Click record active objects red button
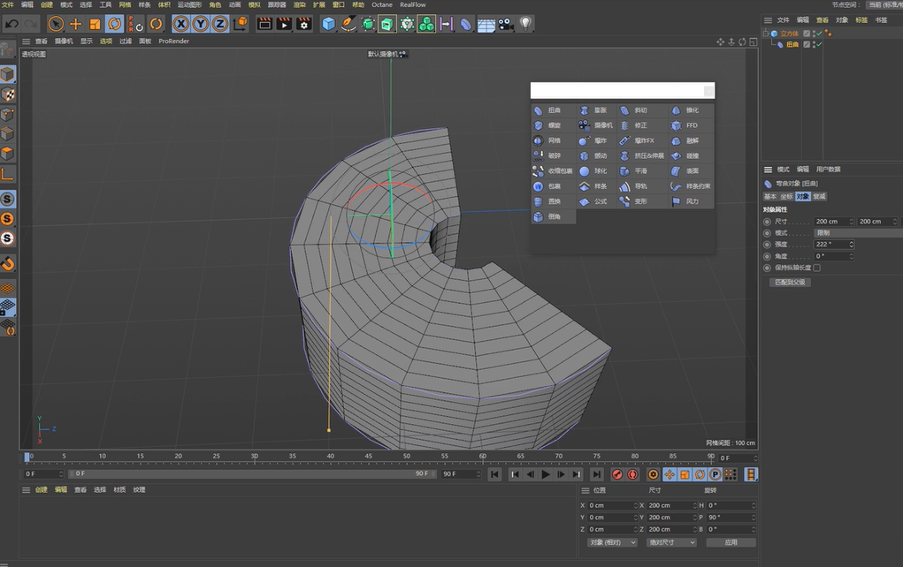 pyautogui.click(x=616, y=474)
